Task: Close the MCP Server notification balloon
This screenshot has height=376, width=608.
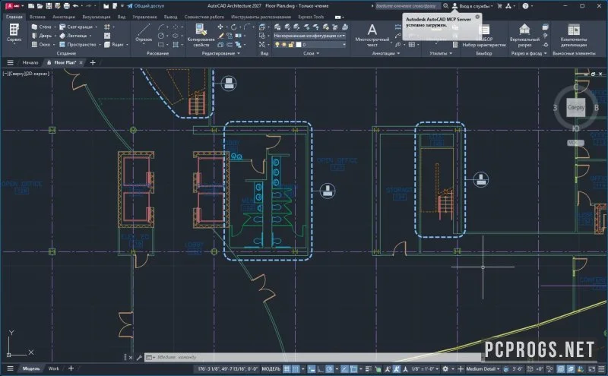Action: click(477, 17)
